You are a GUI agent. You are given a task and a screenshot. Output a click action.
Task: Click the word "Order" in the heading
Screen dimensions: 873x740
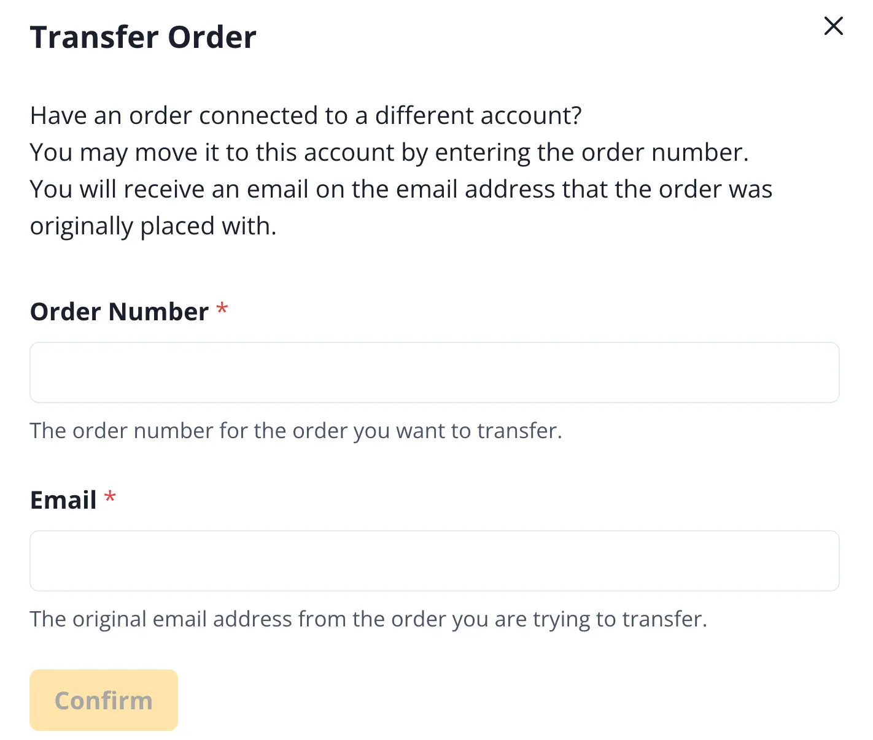[x=212, y=37]
